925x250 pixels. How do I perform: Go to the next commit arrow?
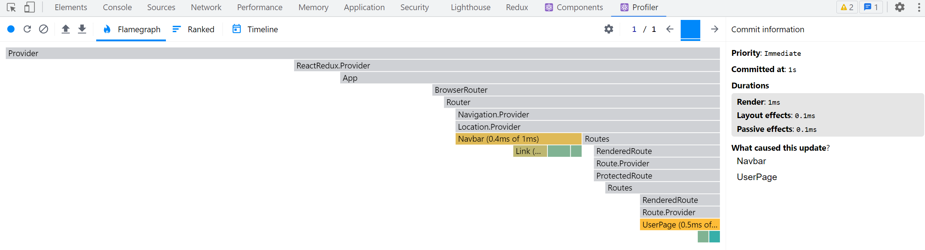(x=714, y=29)
